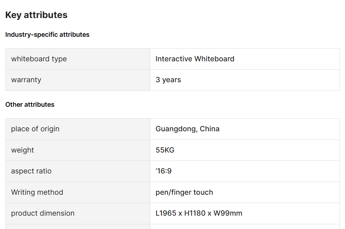The width and height of the screenshot is (345, 229).
Task: Click the place of origin label
Action: pos(35,129)
